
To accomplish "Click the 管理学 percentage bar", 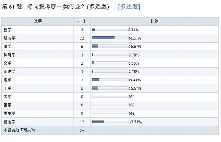I will tap(110, 121).
